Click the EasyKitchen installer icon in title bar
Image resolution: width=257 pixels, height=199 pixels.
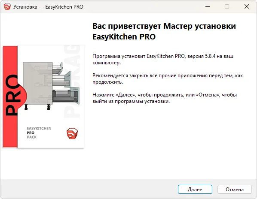tap(7, 7)
